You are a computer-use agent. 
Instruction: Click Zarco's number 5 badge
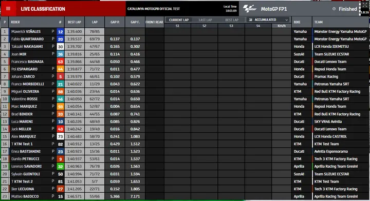[x=61, y=77]
